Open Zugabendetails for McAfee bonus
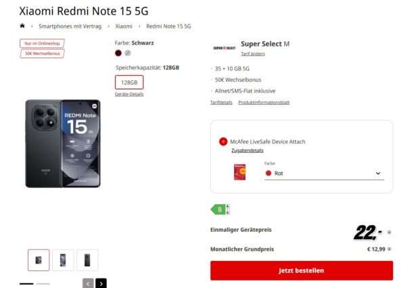 [247, 151]
